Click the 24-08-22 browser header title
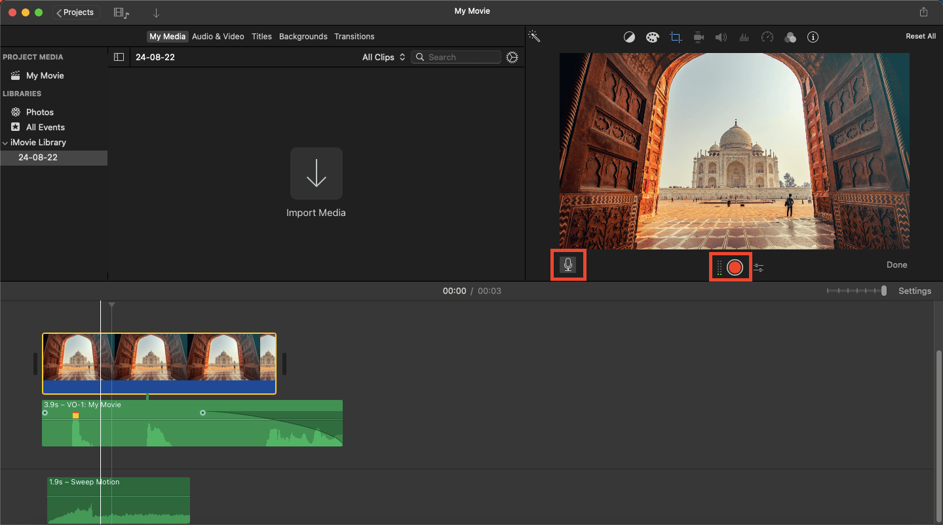 (155, 58)
